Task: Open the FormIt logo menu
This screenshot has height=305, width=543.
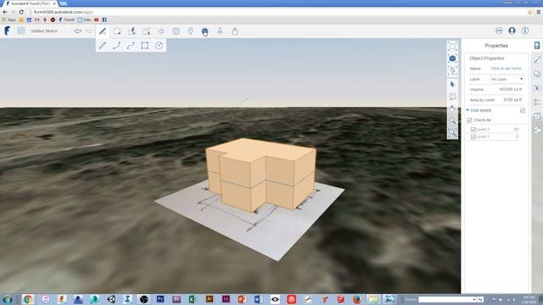Action: [7, 30]
